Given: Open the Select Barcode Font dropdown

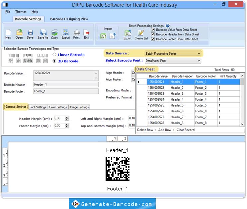Looking at the screenshot, I should click(173, 61).
